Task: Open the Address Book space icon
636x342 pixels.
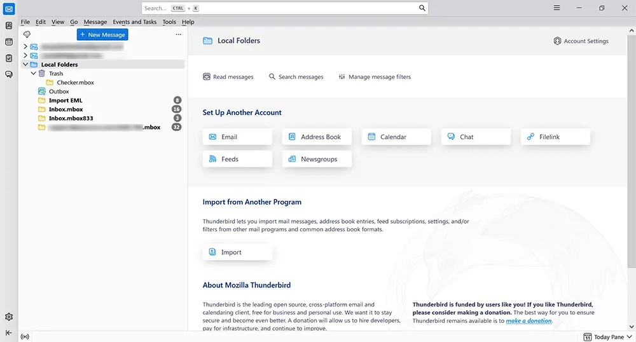Action: 9,25
